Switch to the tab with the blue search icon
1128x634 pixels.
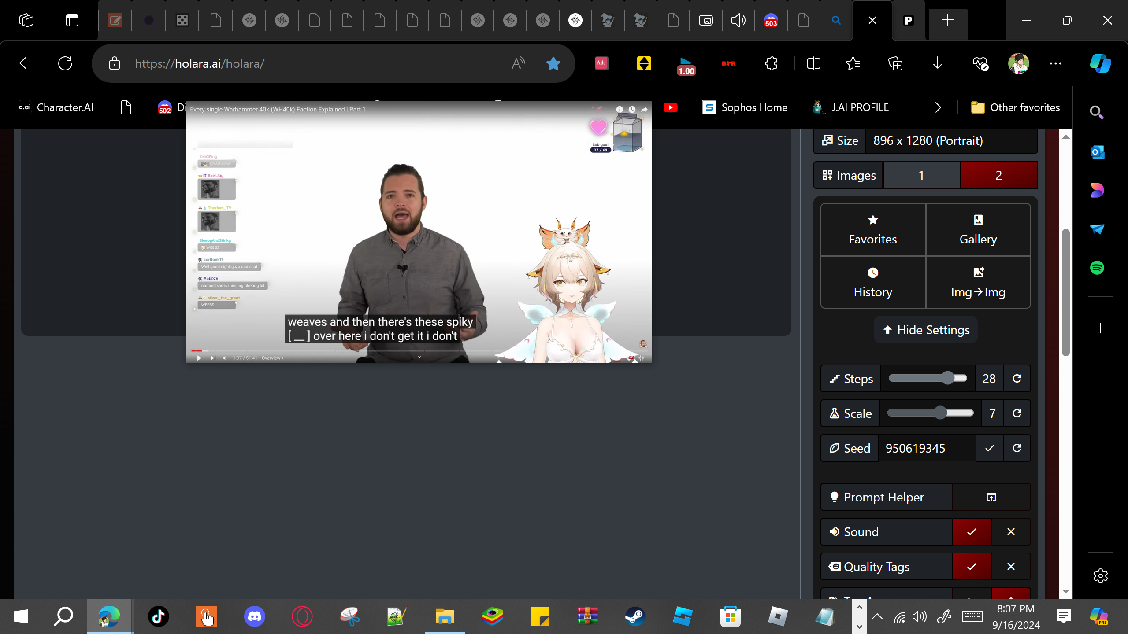coord(836,20)
